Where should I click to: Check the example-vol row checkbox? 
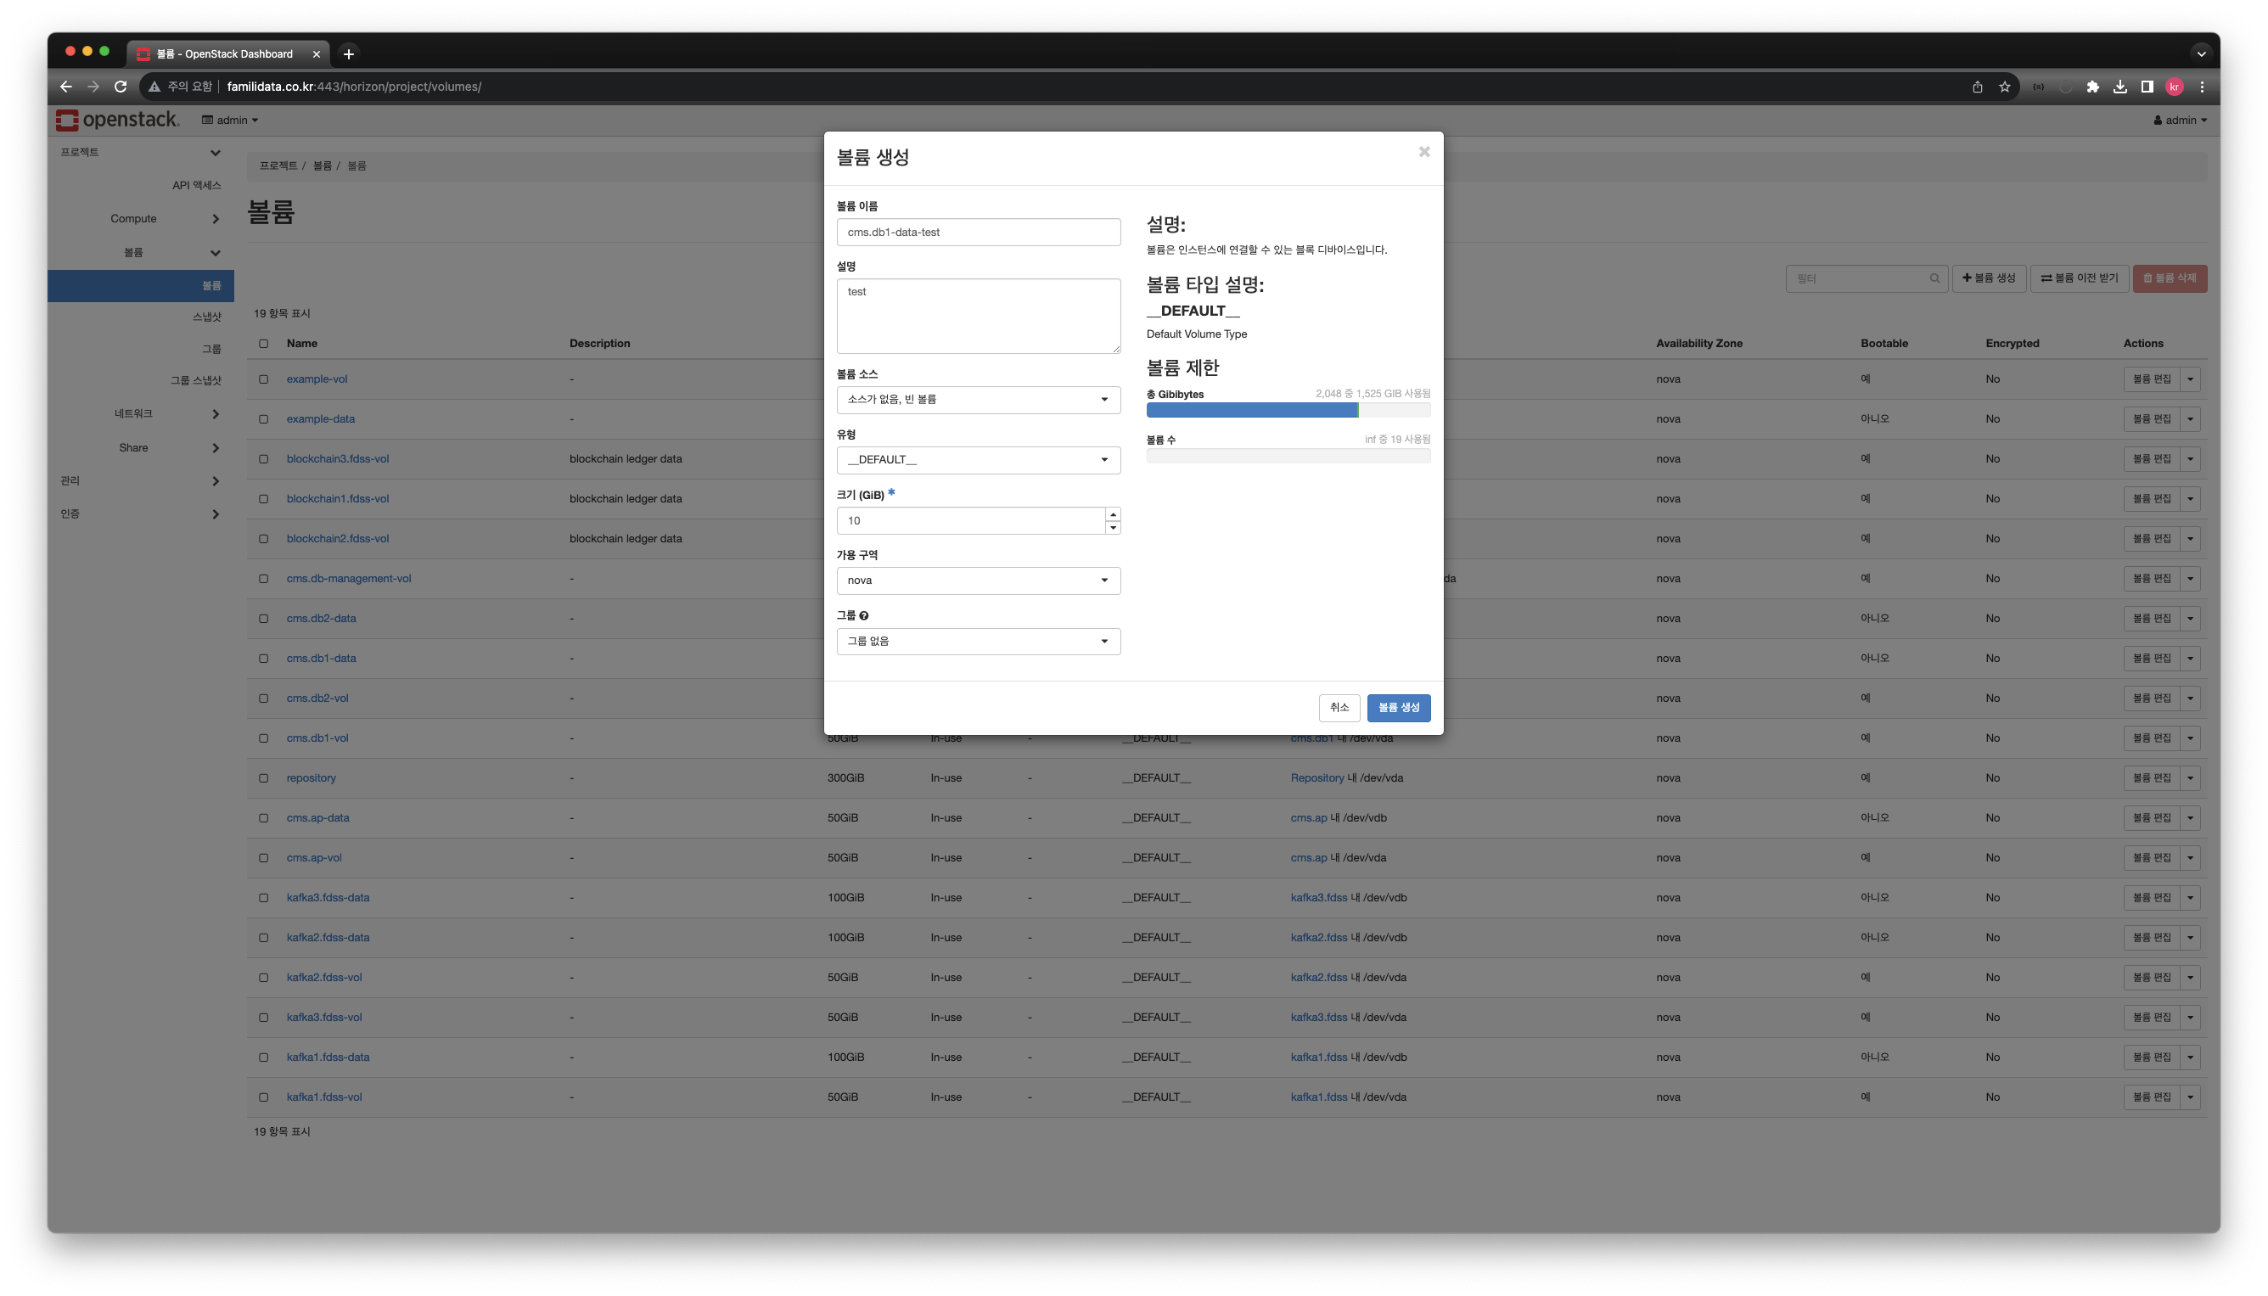click(263, 379)
